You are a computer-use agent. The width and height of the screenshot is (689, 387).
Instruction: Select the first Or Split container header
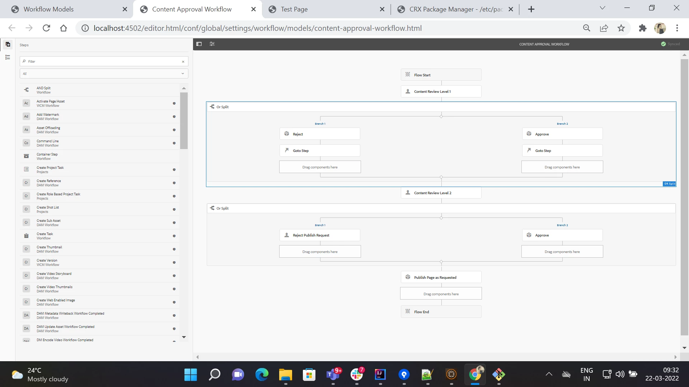tap(222, 107)
